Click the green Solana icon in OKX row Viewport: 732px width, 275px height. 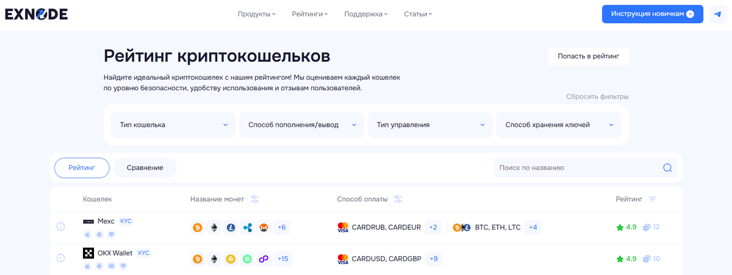coord(247,259)
